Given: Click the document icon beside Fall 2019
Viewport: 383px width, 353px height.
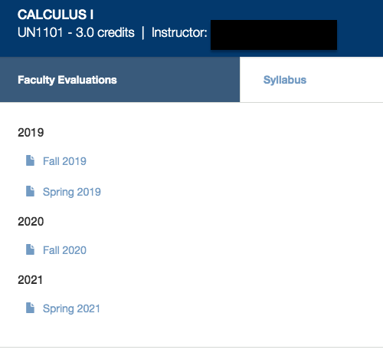Looking at the screenshot, I should tap(30, 160).
